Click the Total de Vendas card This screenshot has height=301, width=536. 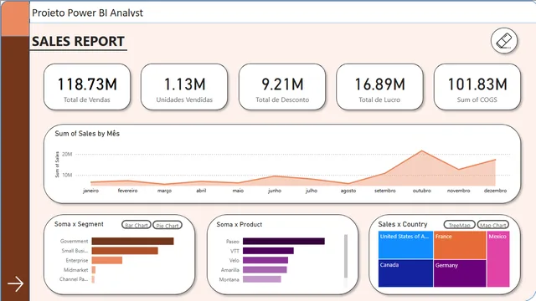click(x=87, y=87)
